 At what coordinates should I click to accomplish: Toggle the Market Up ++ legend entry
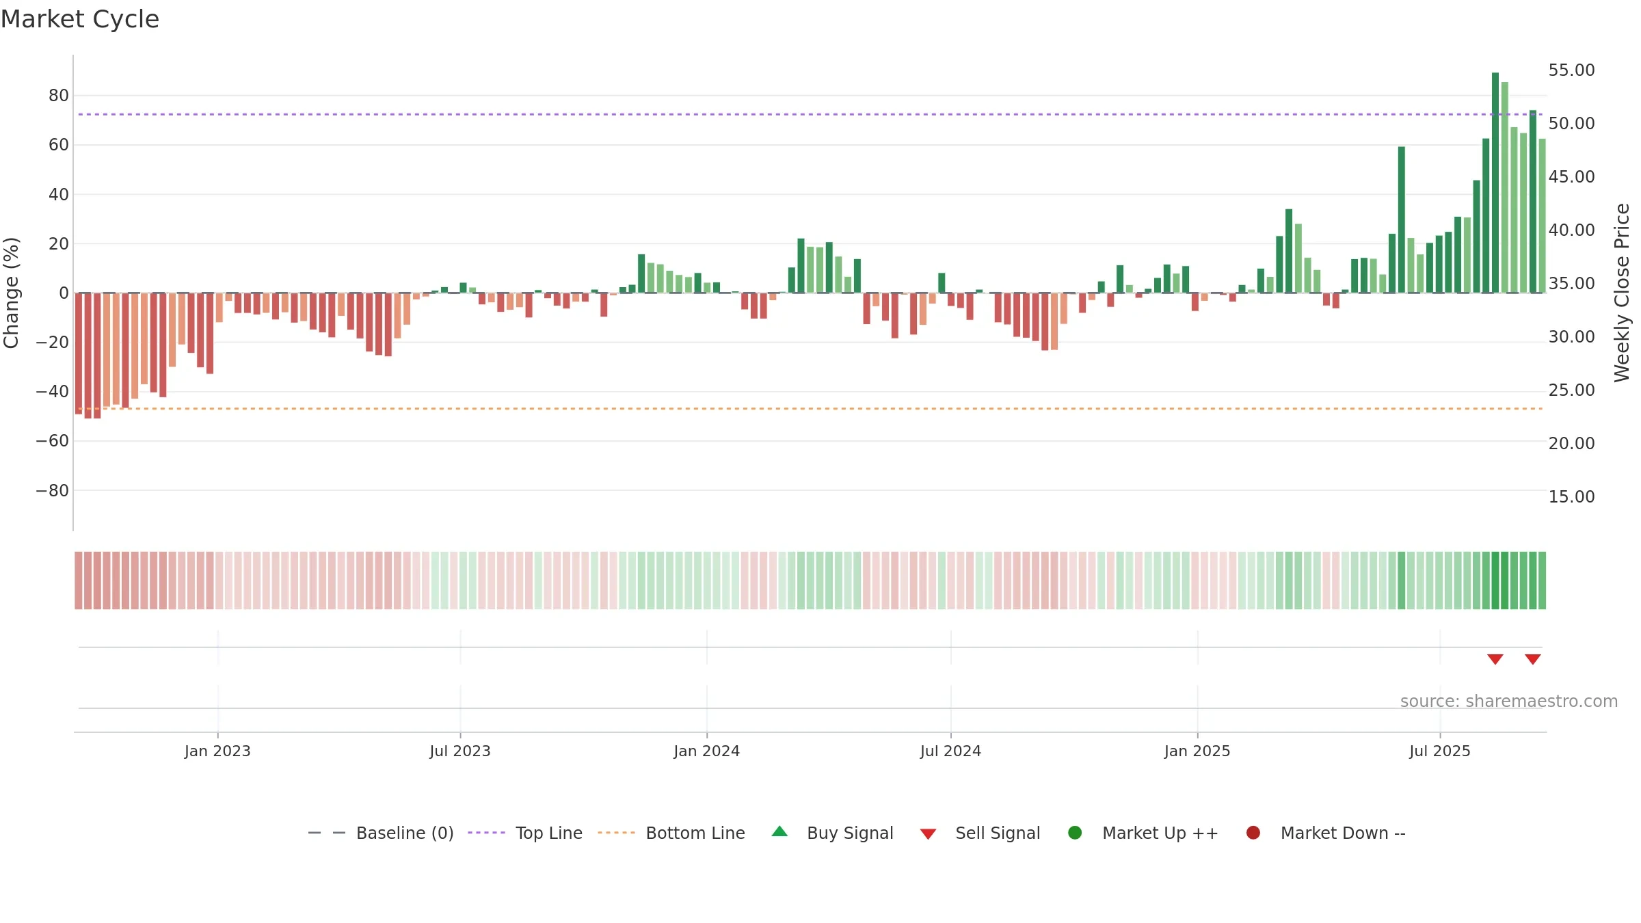1143,833
